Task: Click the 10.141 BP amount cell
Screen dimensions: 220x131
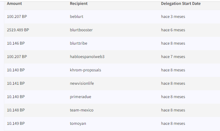Action: [16, 83]
